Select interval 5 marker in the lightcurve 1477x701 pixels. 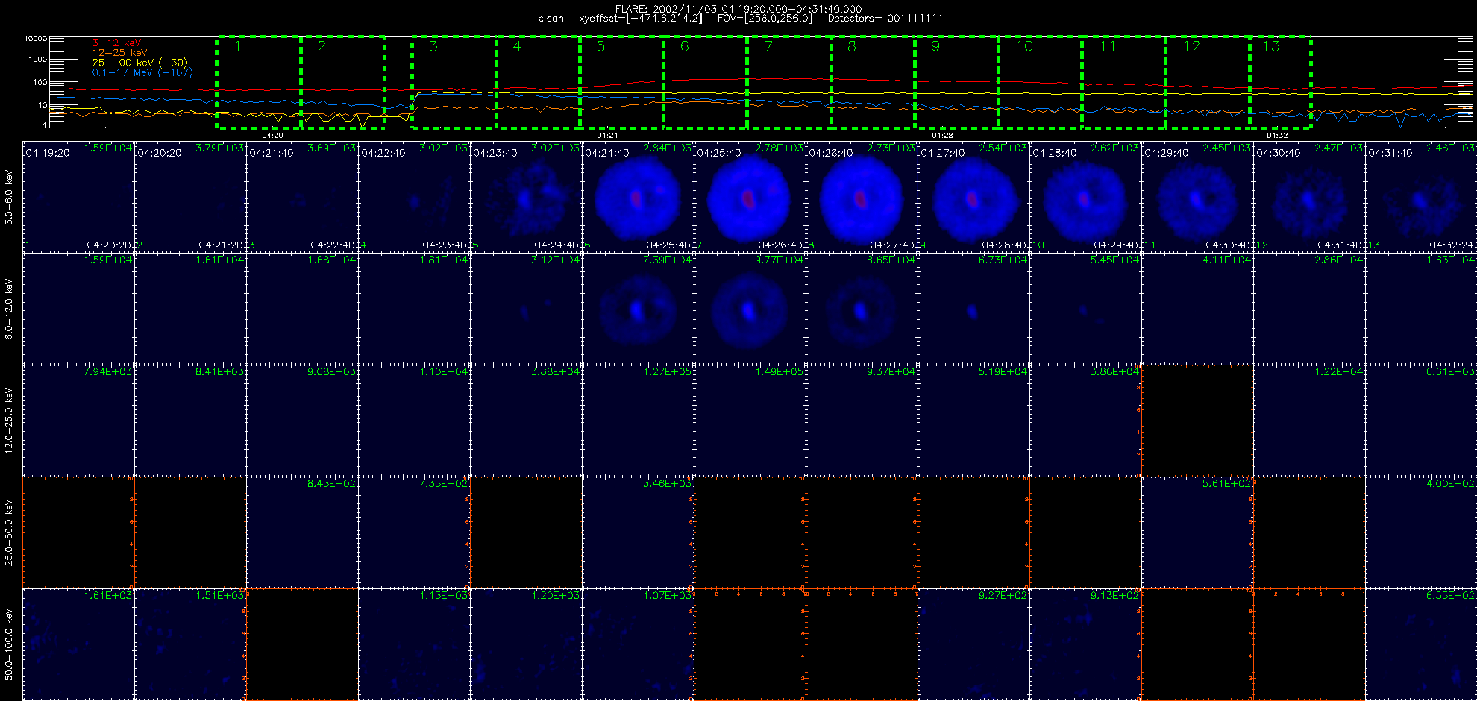pos(600,46)
